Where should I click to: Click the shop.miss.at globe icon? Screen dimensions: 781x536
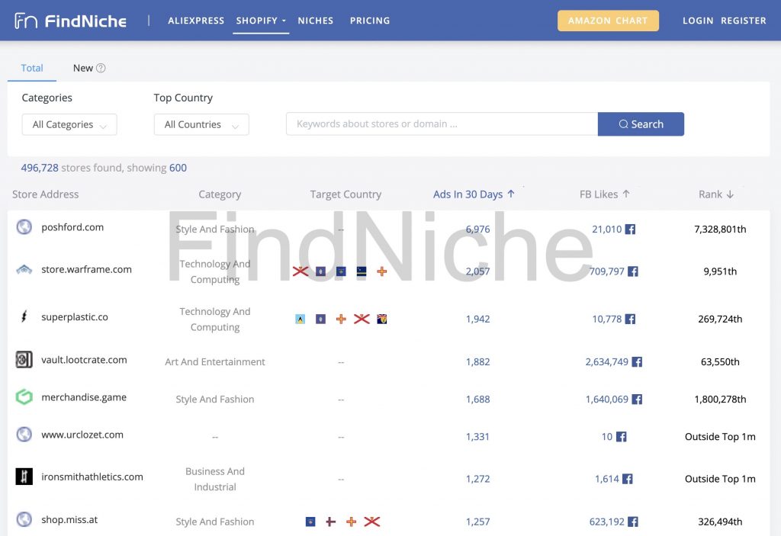[x=24, y=519]
